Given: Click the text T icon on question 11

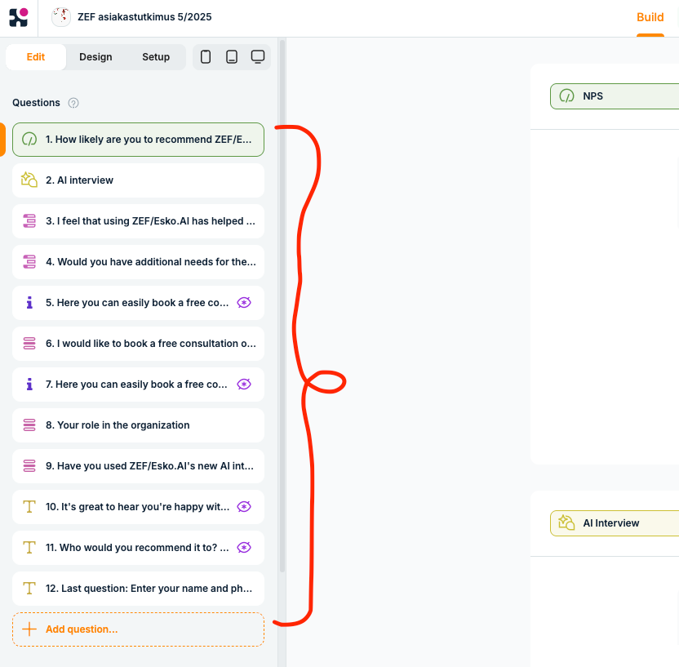Looking at the screenshot, I should 29,548.
